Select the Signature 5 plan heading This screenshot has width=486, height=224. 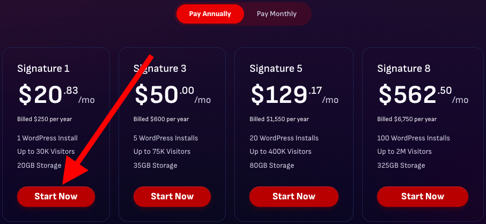tap(276, 69)
